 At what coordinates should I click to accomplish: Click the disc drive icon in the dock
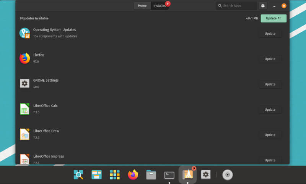[227, 175]
